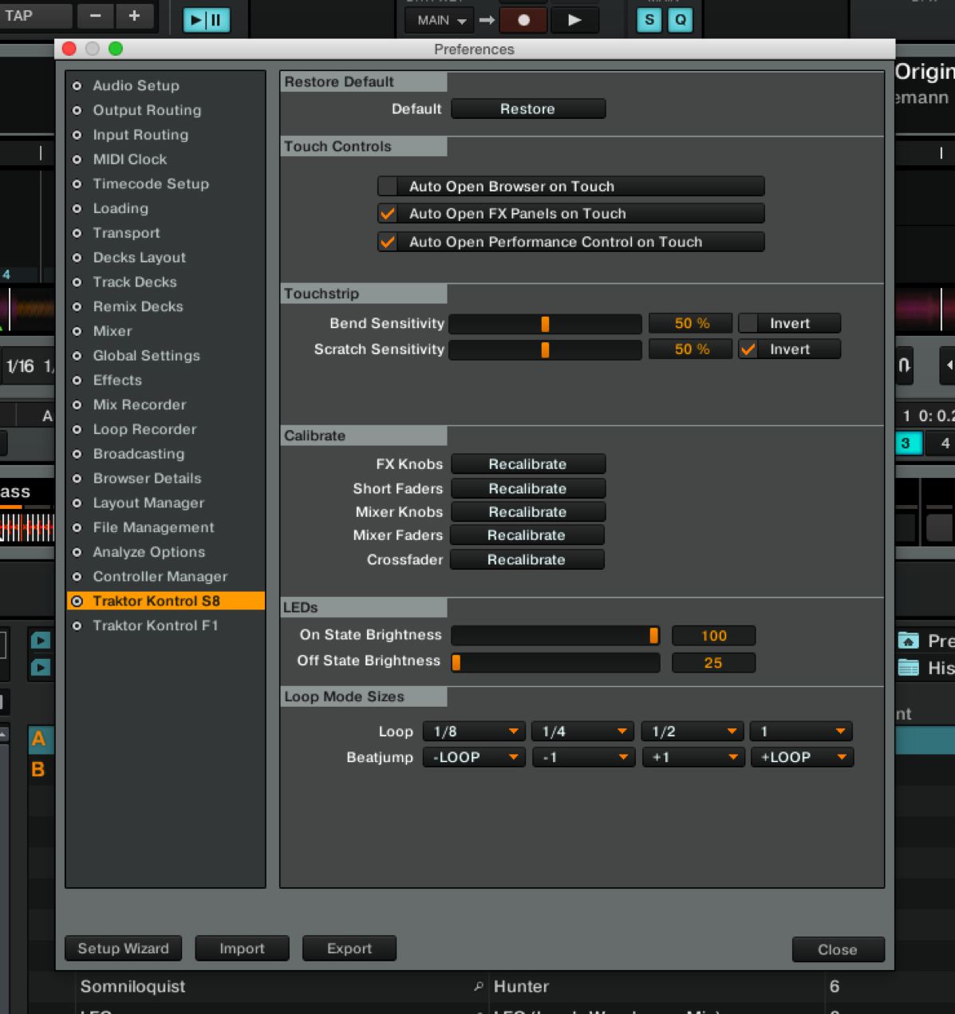Open the MAIN dropdown in top bar
The width and height of the screenshot is (955, 1014).
[440, 20]
